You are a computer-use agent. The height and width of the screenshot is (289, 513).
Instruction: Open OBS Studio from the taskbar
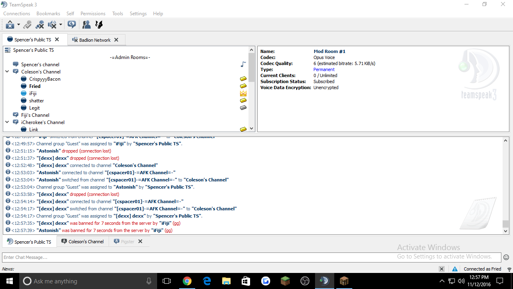click(x=305, y=281)
